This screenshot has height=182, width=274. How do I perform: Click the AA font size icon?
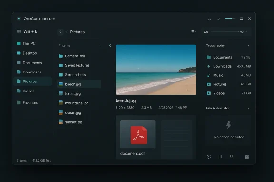pos(206,32)
